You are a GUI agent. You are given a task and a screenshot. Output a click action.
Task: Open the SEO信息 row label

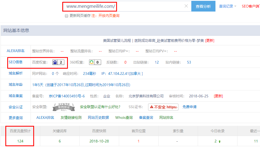tap(16, 62)
